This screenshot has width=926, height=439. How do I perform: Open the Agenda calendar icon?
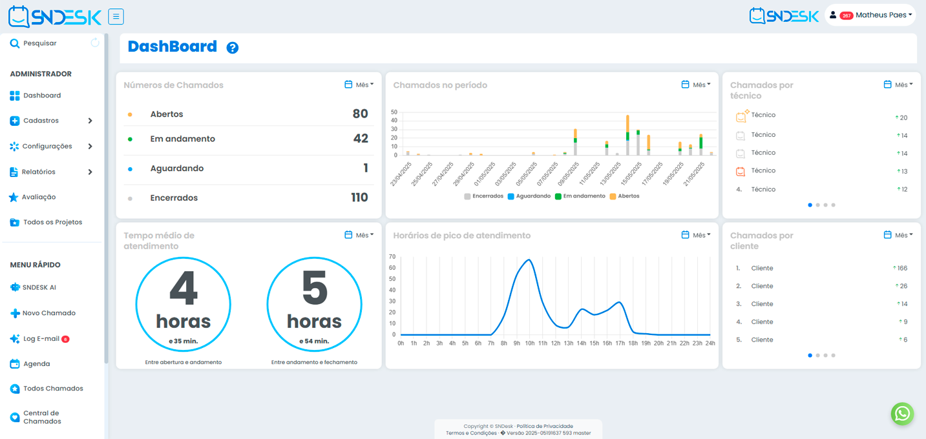(16, 363)
